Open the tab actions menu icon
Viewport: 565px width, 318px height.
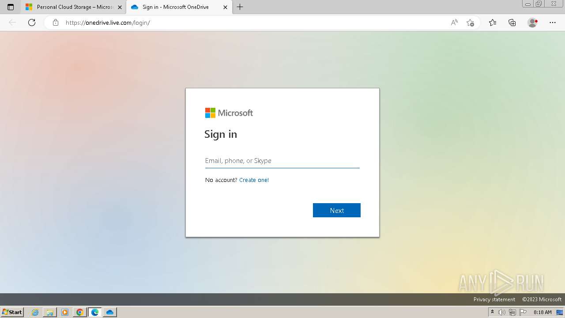11,7
